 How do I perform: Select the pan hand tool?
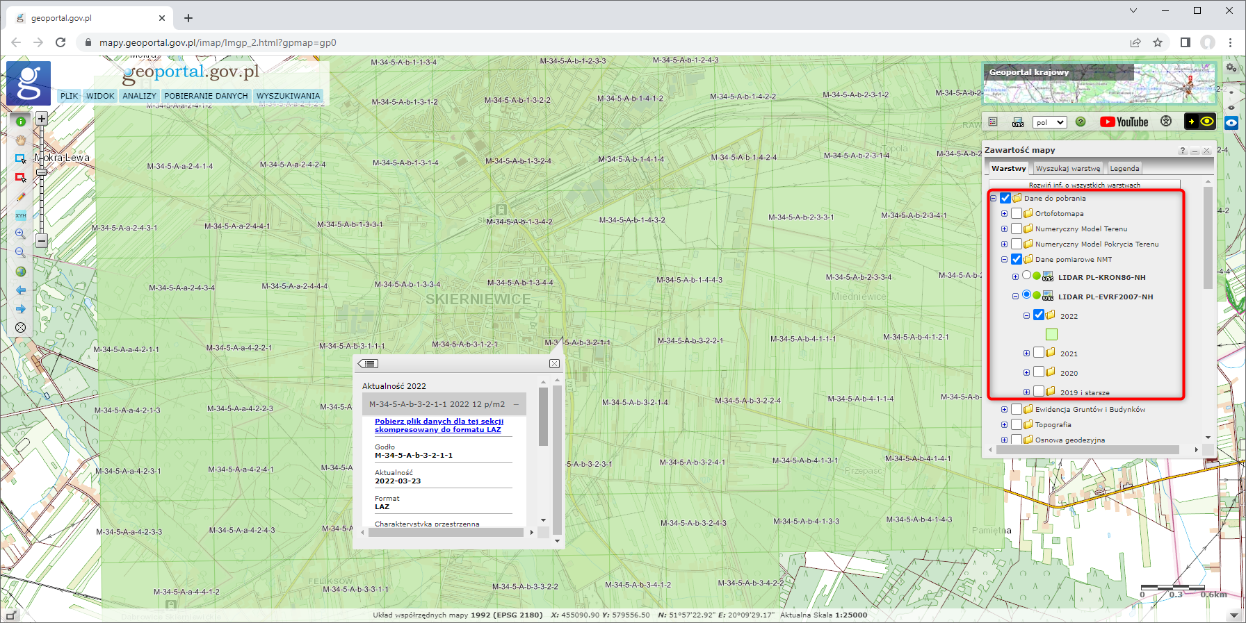[x=21, y=140]
